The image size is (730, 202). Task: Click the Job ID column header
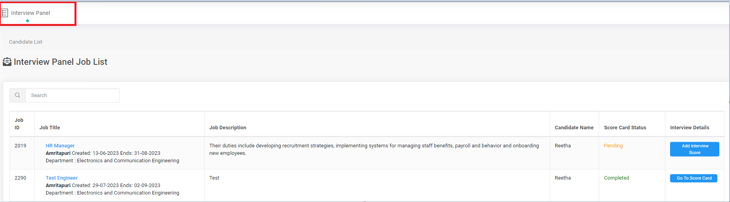[19, 124]
